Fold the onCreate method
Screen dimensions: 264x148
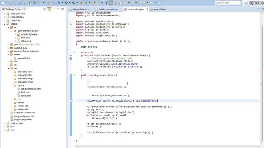coord(74,53)
